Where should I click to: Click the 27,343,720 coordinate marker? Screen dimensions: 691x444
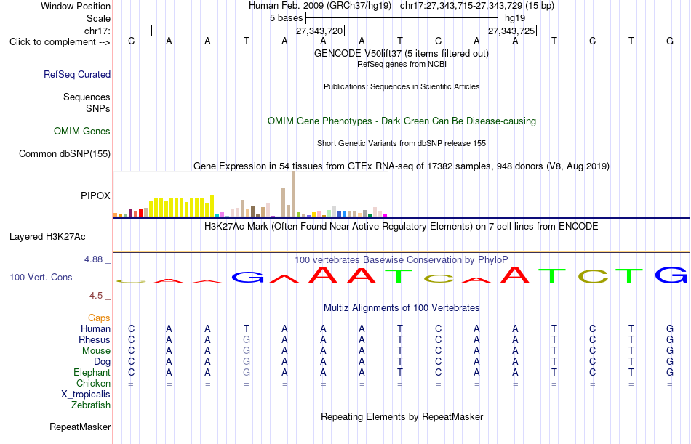tap(319, 31)
